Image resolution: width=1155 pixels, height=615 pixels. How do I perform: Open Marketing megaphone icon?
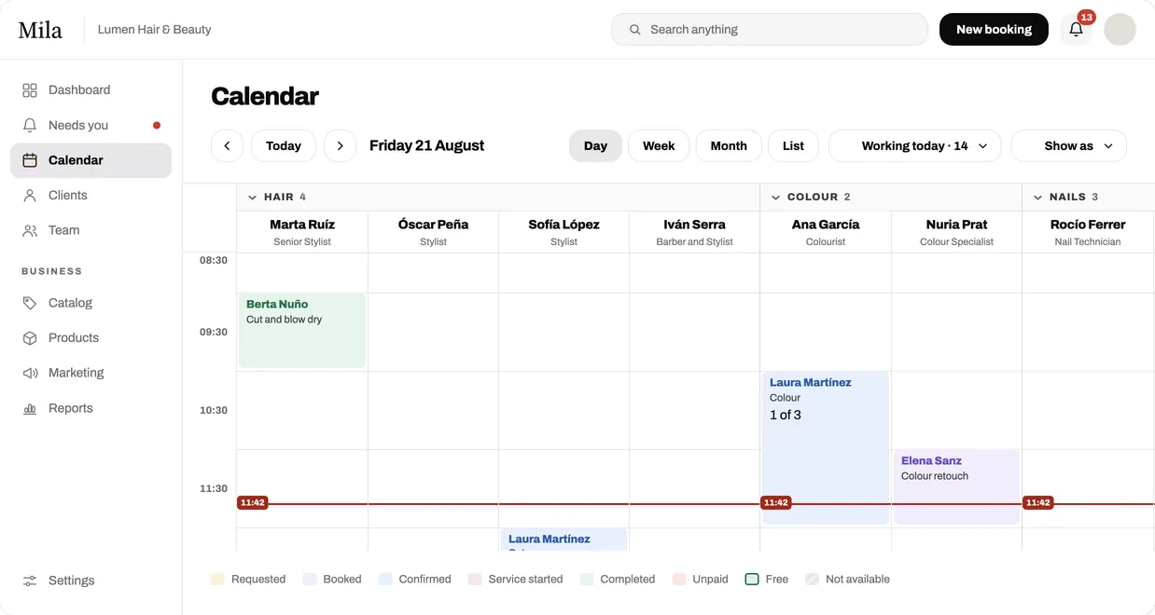tap(30, 373)
